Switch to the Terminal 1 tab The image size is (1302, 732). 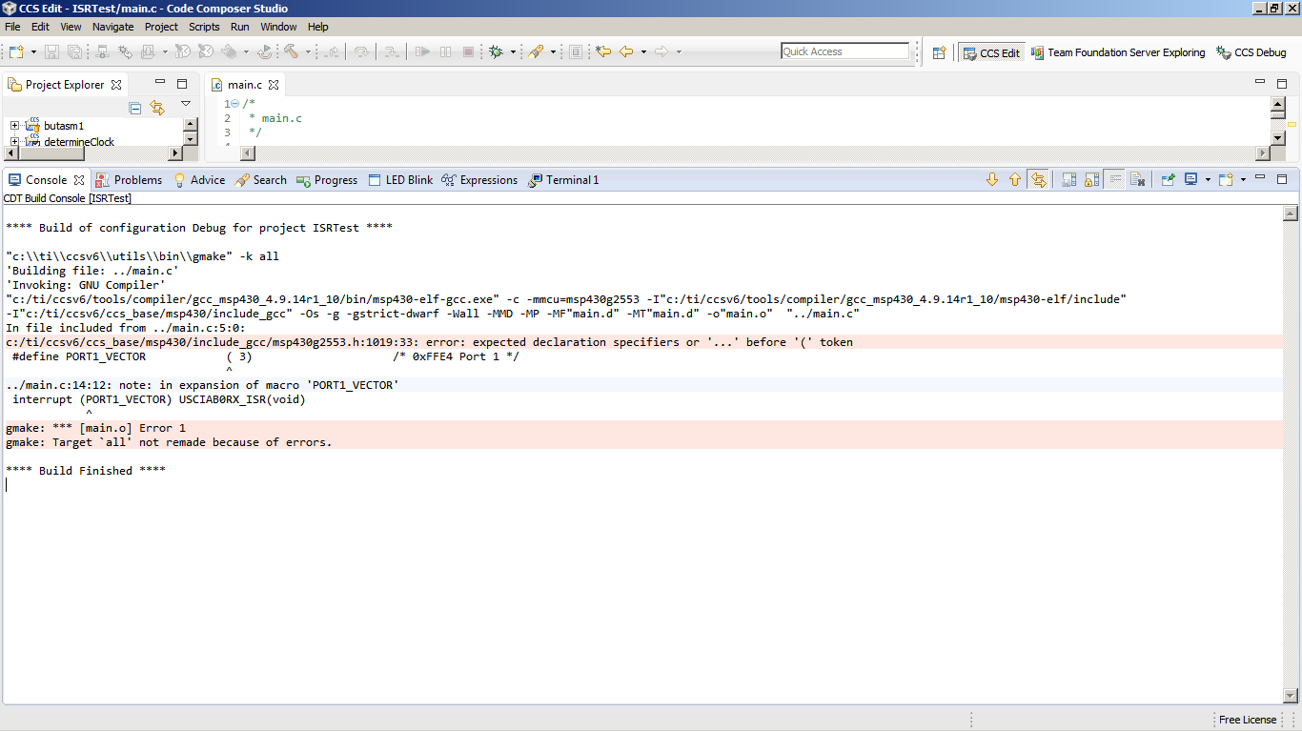tap(563, 179)
